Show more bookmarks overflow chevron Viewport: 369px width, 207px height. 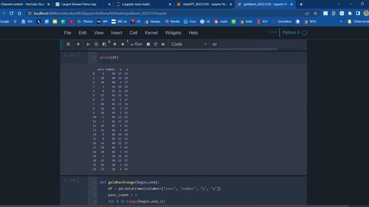click(x=341, y=21)
